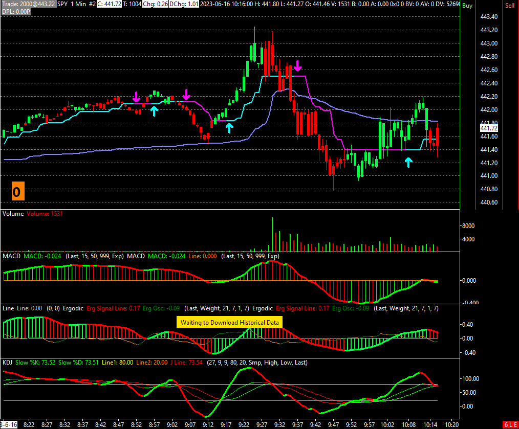Click the 10:20 time axis label
This screenshot has height=429, width=519.
tap(452, 425)
